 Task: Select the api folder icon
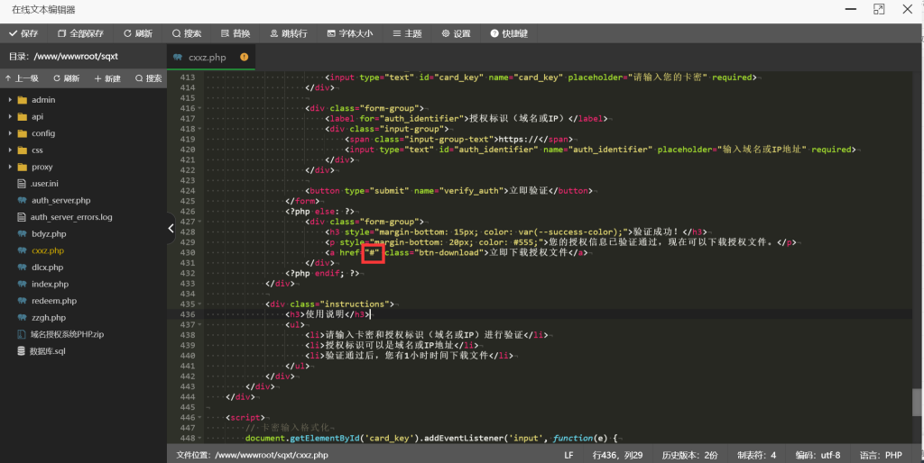[x=23, y=116]
